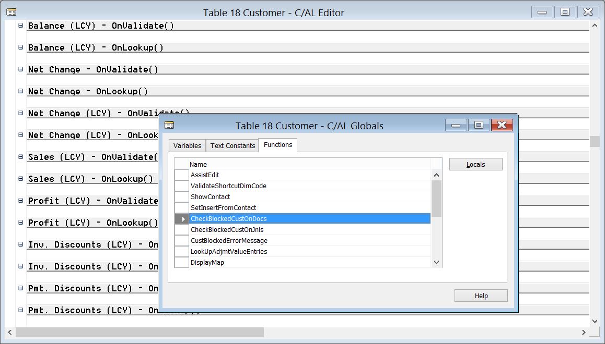Click the row selector beside AssistEdit
Screen dimensions: 605x344
pos(182,175)
